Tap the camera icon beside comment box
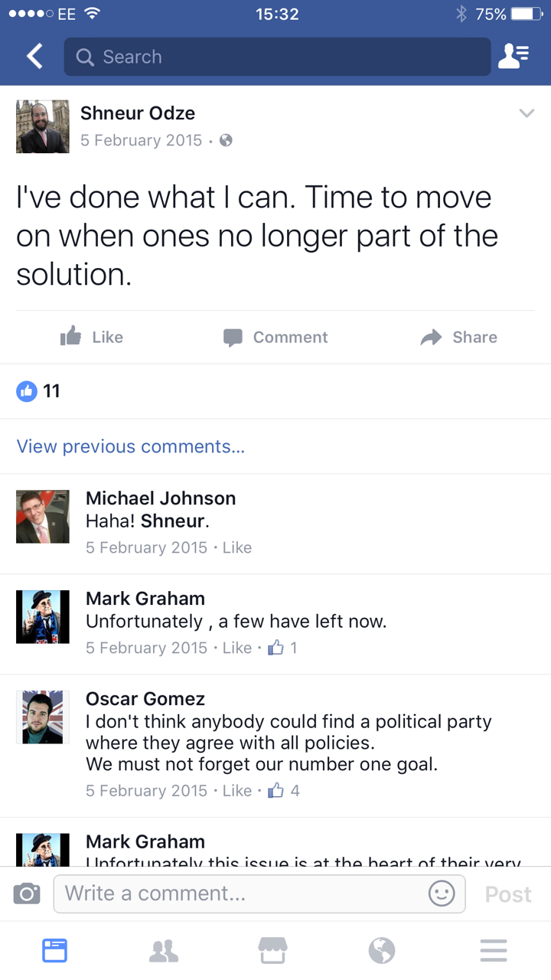Image resolution: width=551 pixels, height=980 pixels. [27, 893]
